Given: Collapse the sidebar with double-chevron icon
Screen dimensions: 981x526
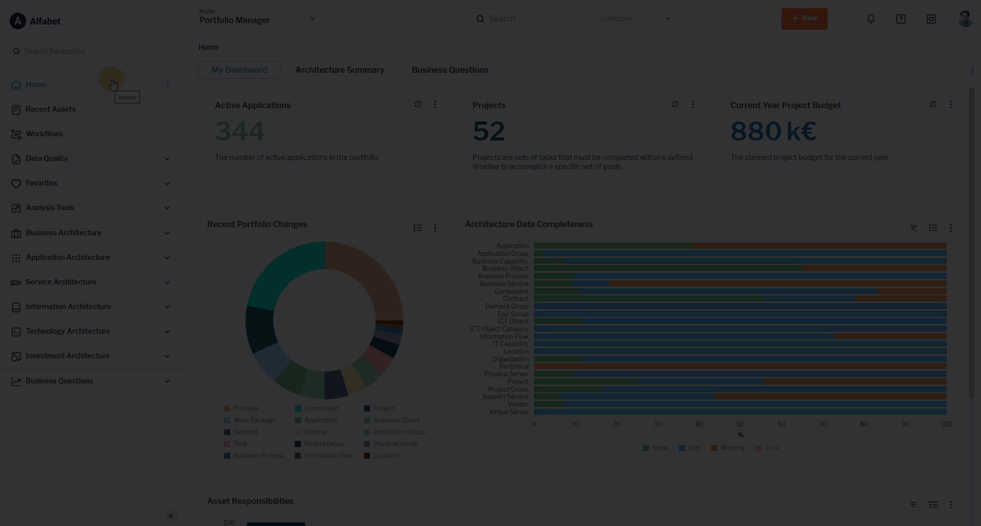Looking at the screenshot, I should (x=171, y=516).
